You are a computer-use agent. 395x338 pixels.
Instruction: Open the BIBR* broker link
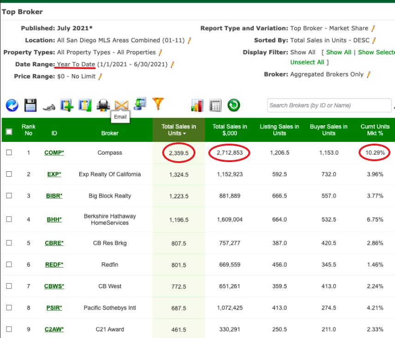(54, 196)
